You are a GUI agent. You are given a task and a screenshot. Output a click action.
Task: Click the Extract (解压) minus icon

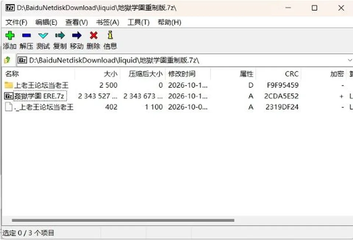[26, 36]
